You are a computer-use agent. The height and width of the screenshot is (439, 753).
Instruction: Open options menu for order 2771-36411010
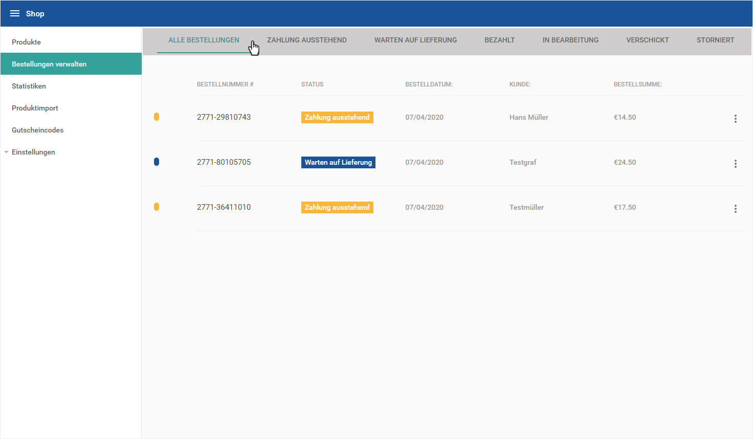pyautogui.click(x=736, y=209)
